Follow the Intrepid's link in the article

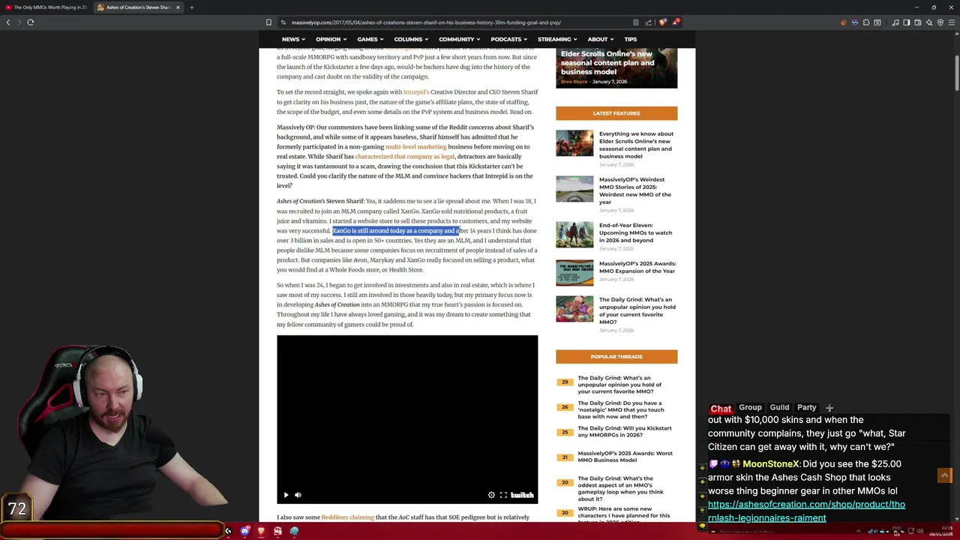pos(416,92)
